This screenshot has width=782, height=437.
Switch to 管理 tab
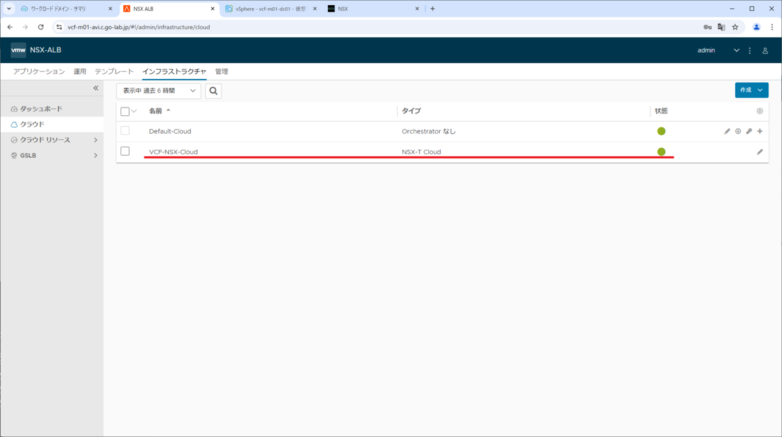pyautogui.click(x=222, y=72)
